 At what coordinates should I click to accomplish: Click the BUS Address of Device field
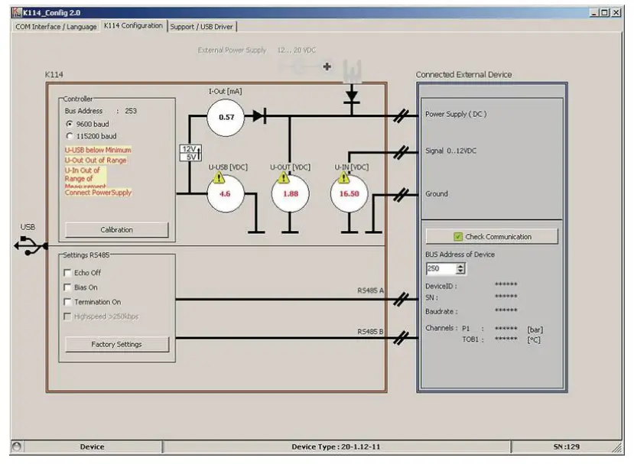pyautogui.click(x=441, y=269)
